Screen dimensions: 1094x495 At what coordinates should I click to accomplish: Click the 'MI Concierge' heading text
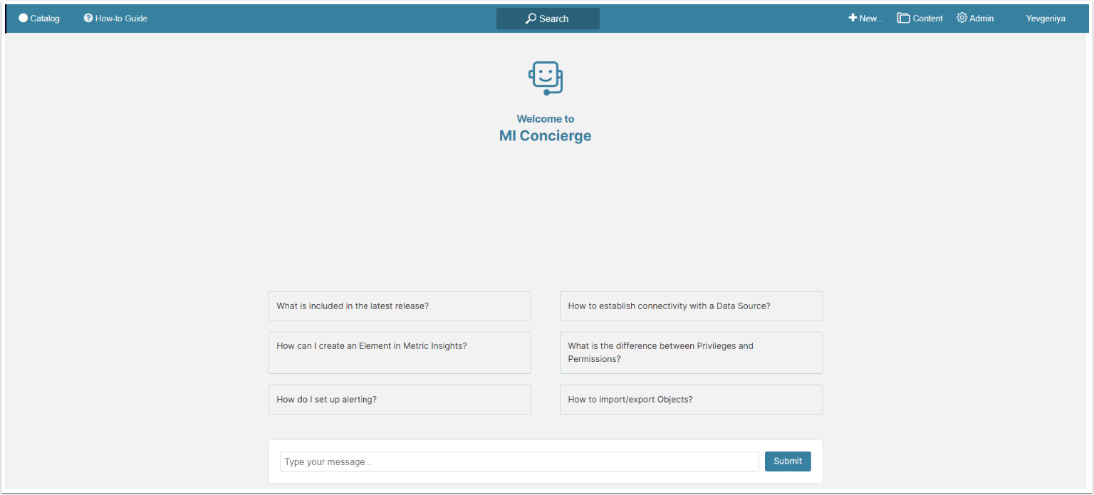546,135
